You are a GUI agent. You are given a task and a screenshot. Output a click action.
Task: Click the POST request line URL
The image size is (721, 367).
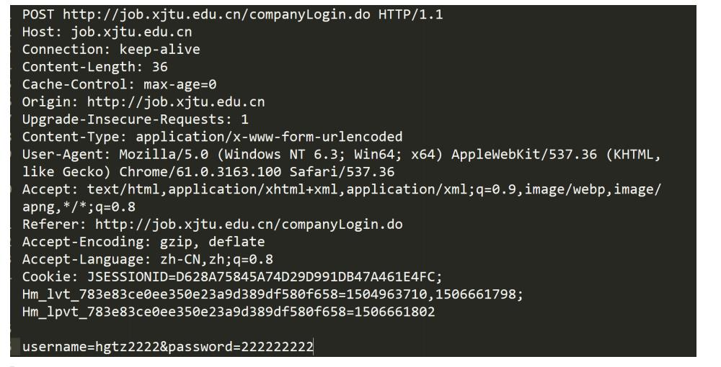(x=216, y=14)
